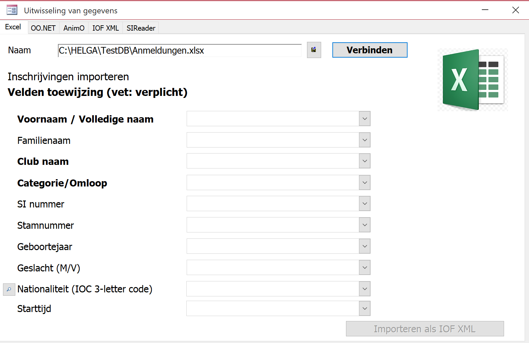Switch to the IOF XML tab
This screenshot has height=343, width=529.
click(105, 28)
